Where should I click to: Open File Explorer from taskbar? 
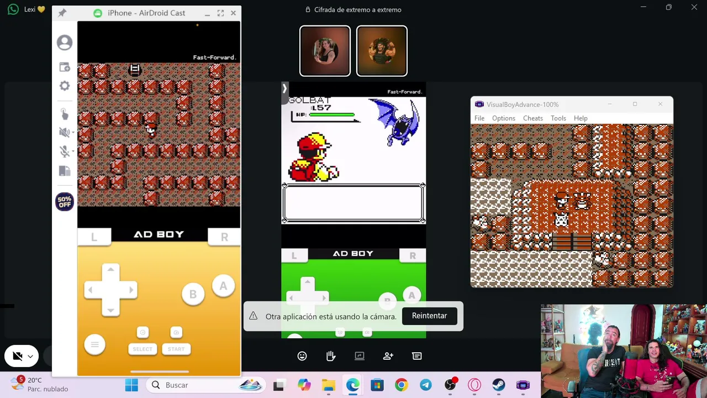tap(328, 385)
